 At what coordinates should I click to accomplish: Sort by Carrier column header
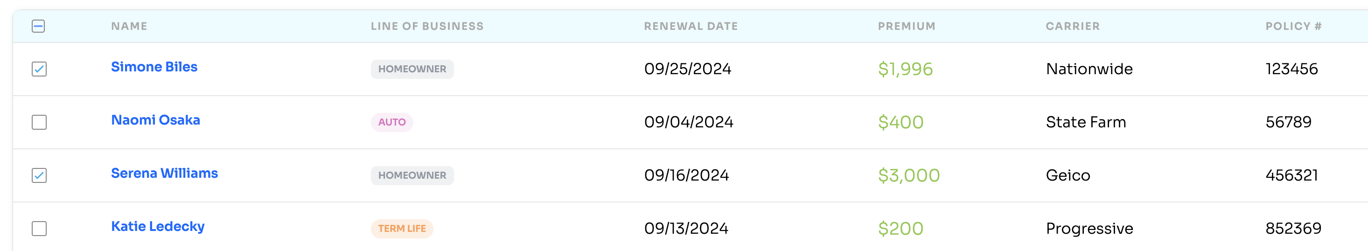pos(1073,26)
